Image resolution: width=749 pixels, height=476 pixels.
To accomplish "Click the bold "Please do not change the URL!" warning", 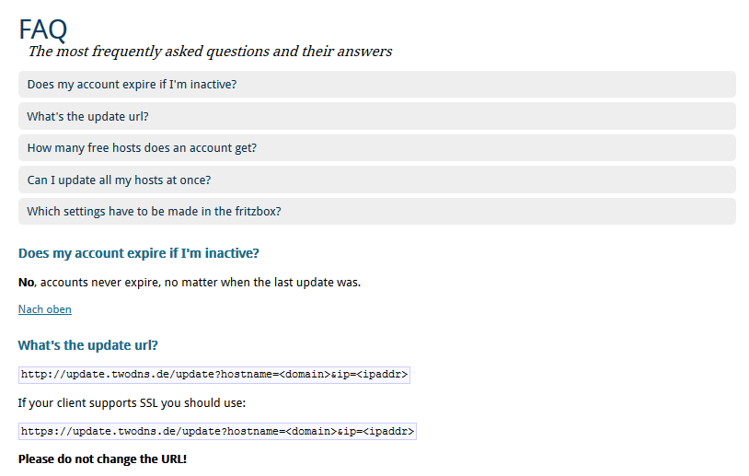I will (x=102, y=459).
